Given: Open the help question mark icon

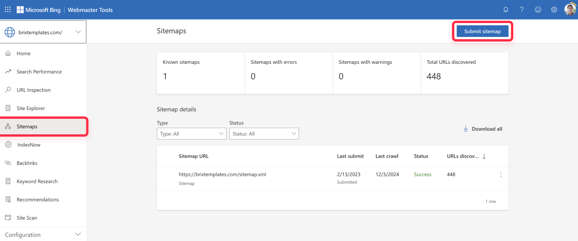Looking at the screenshot, I should click(522, 10).
